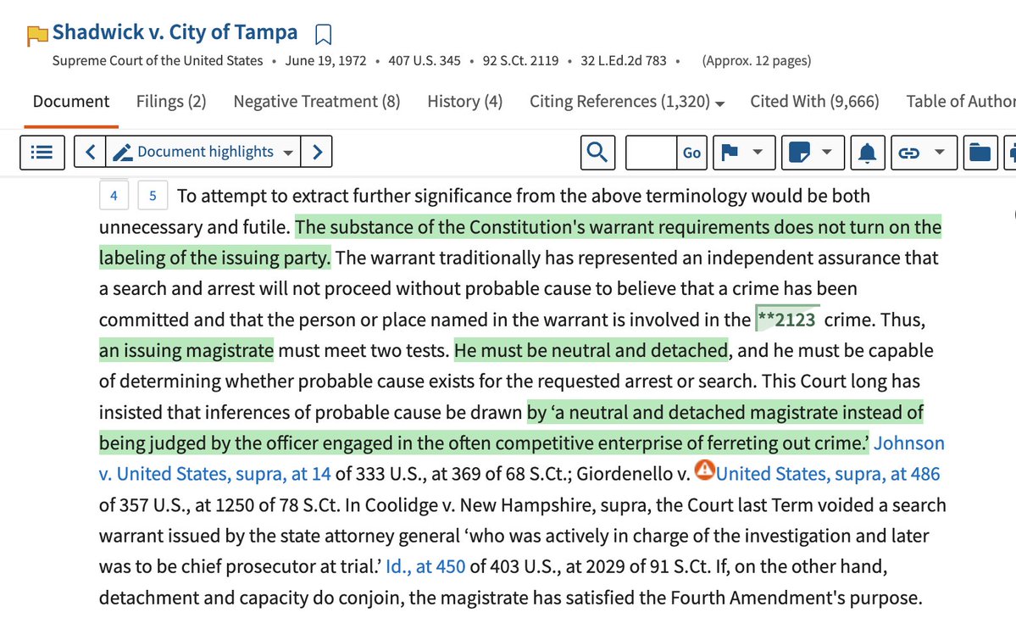Expand the notes dropdown arrow
This screenshot has height=629, width=1016.
(827, 153)
